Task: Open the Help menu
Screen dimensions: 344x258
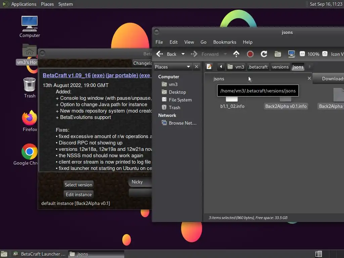Action: (x=248, y=42)
